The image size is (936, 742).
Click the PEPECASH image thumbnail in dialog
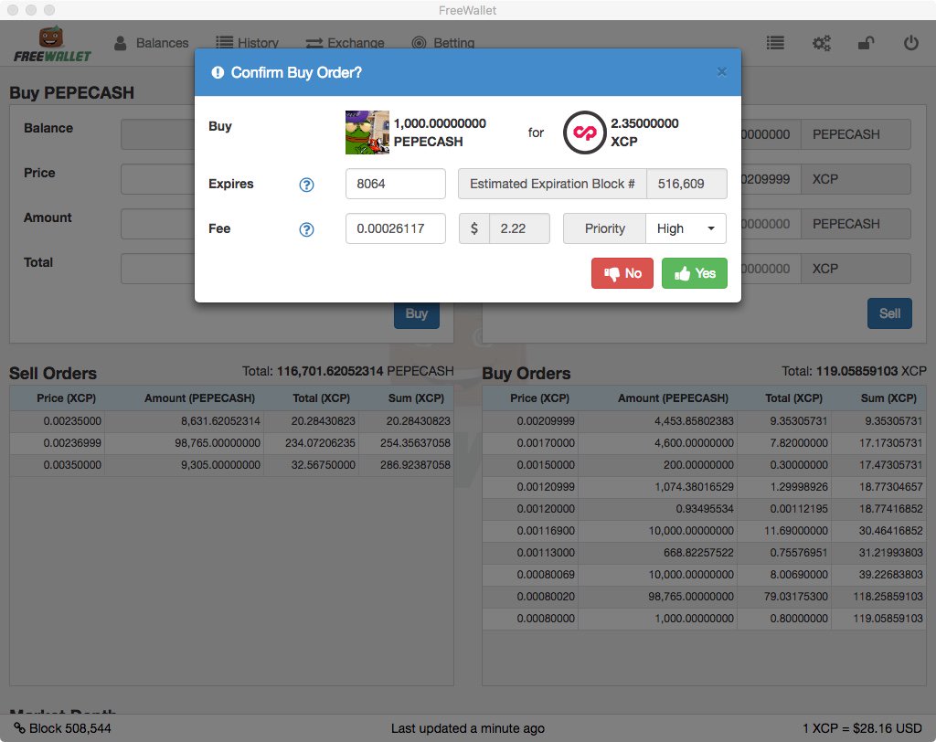pos(367,133)
